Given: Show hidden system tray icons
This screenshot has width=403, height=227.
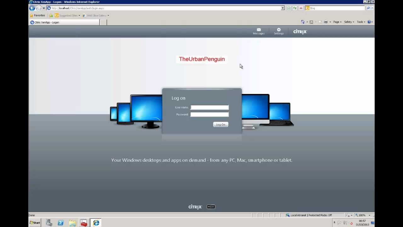Looking at the screenshot, I should click(x=334, y=223).
